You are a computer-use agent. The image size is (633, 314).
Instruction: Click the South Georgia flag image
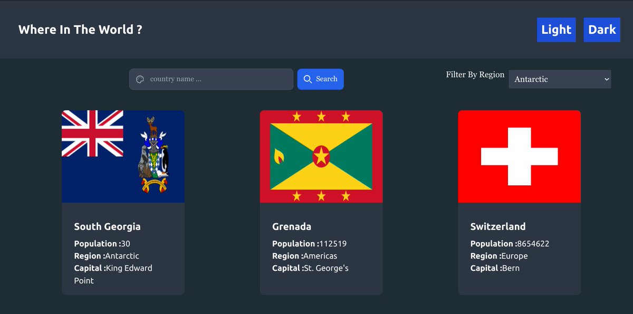click(123, 156)
